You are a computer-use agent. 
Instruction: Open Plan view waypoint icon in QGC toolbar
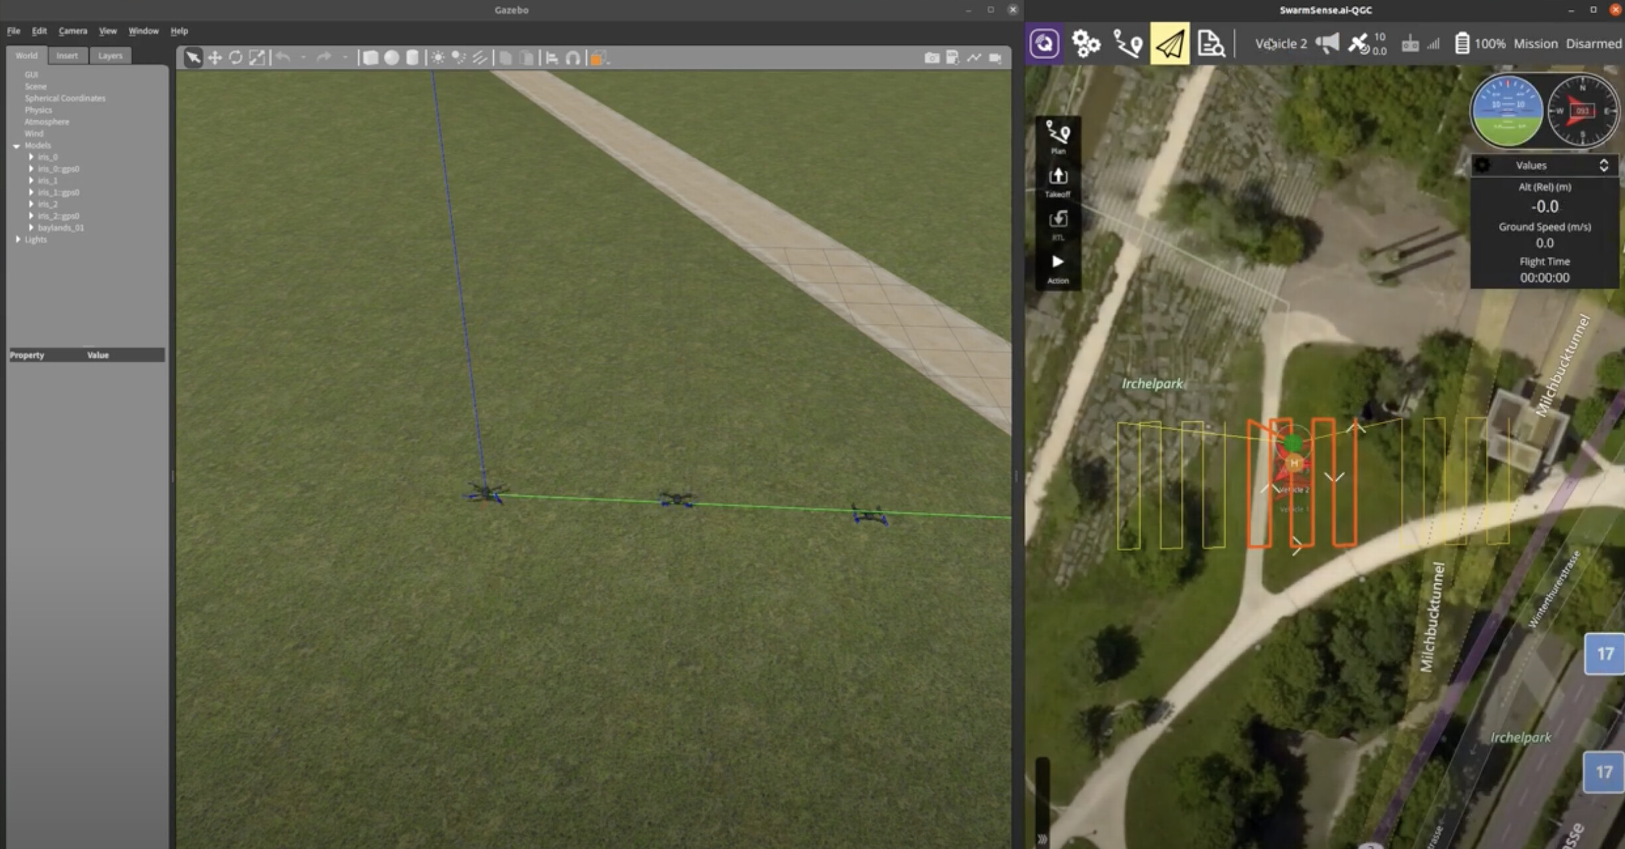point(1127,44)
